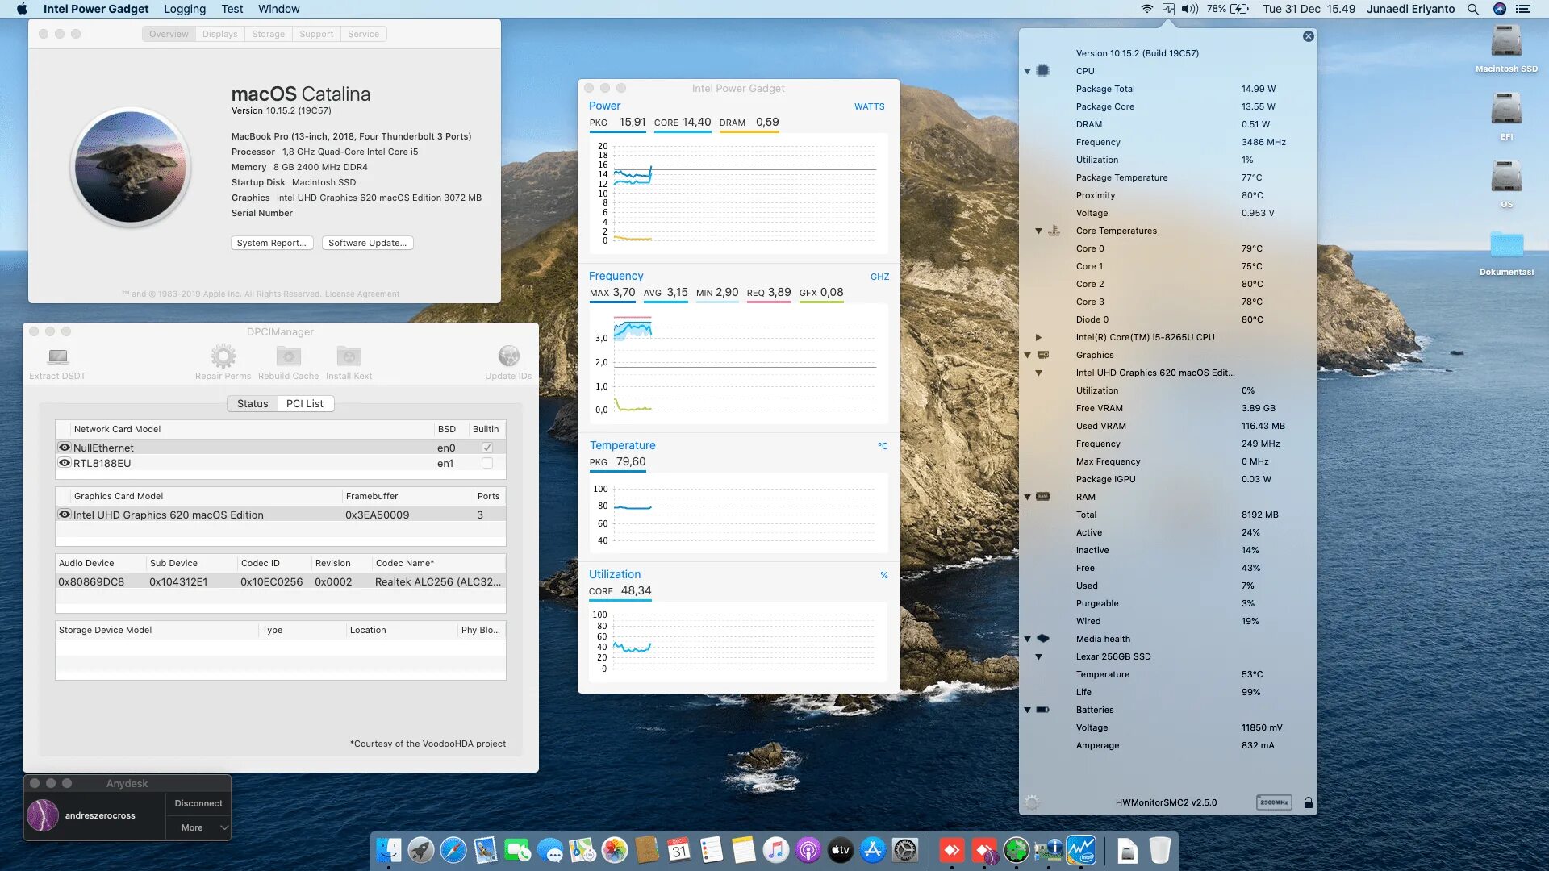1549x871 pixels.
Task: Enable the Builtin checkbox for RTL8188EU
Action: coord(487,463)
